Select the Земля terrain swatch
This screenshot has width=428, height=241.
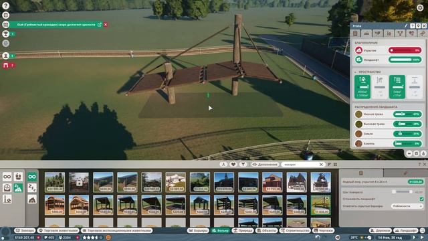tap(358, 134)
